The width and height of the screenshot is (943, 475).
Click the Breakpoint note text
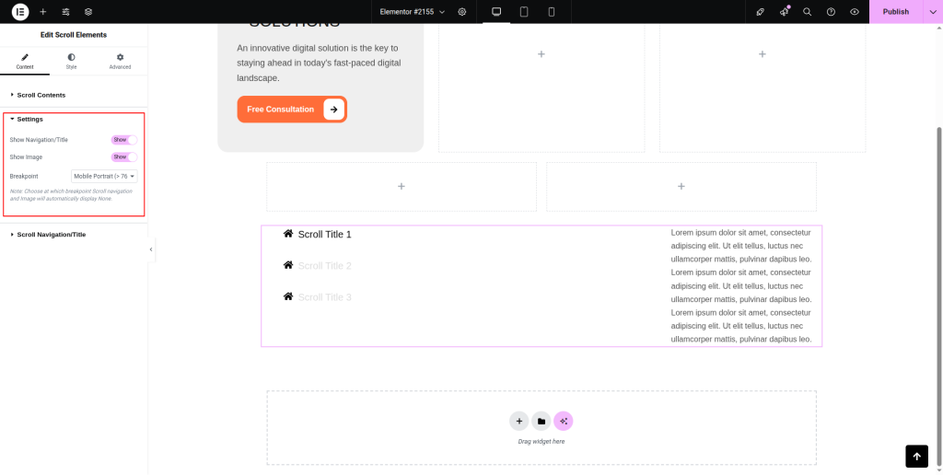(71, 194)
